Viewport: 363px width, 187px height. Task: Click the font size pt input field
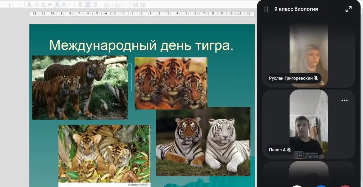pos(10,5)
